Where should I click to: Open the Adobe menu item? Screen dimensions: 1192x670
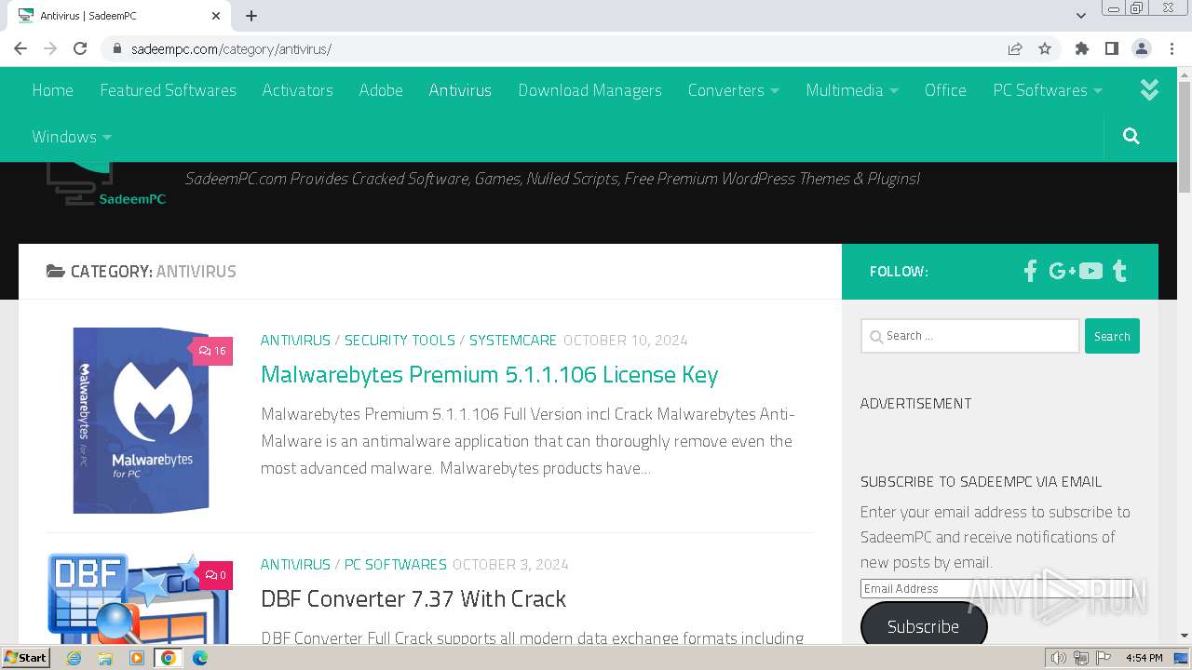381,90
